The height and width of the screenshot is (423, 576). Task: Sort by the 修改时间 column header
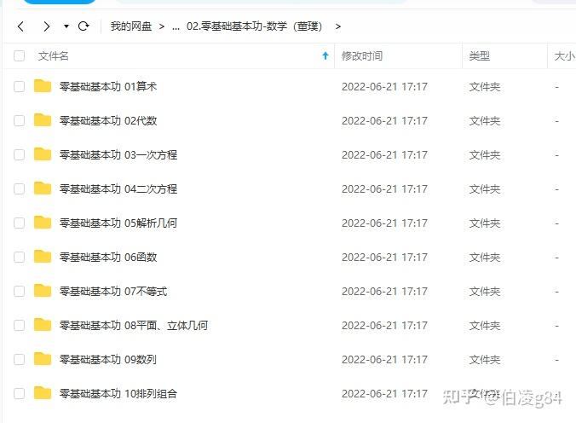tap(362, 56)
